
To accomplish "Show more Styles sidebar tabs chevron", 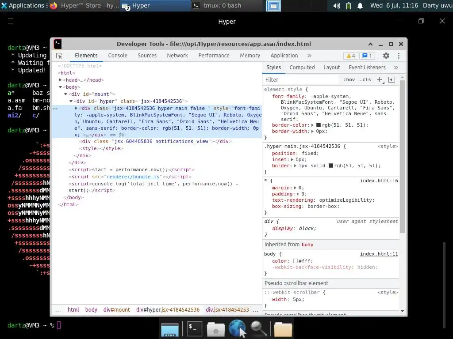I will point(396,68).
